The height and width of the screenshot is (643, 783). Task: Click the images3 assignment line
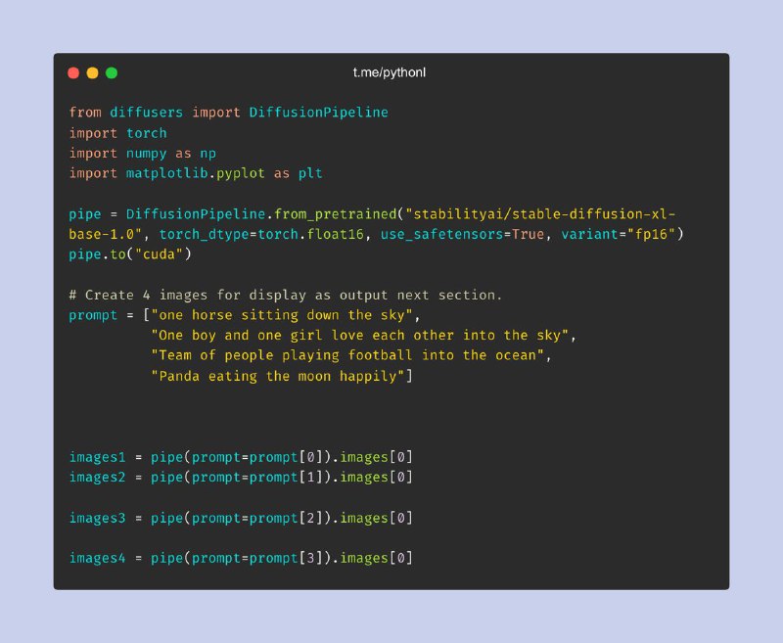click(241, 518)
